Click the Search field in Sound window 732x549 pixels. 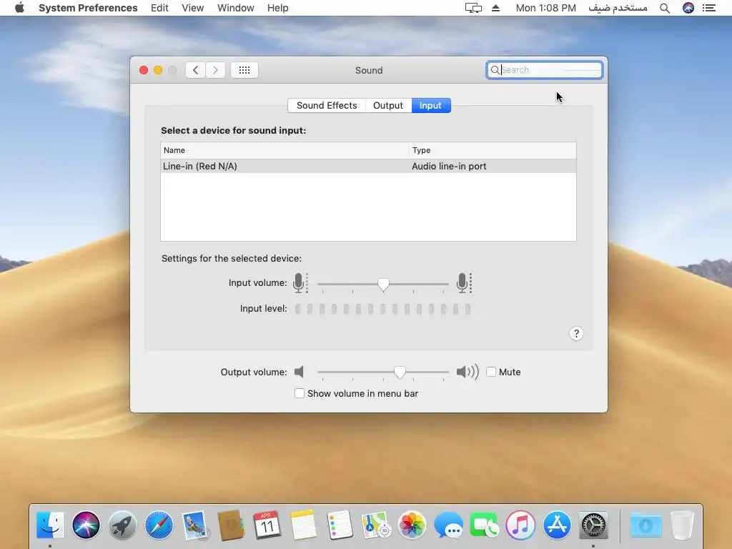pyautogui.click(x=544, y=70)
